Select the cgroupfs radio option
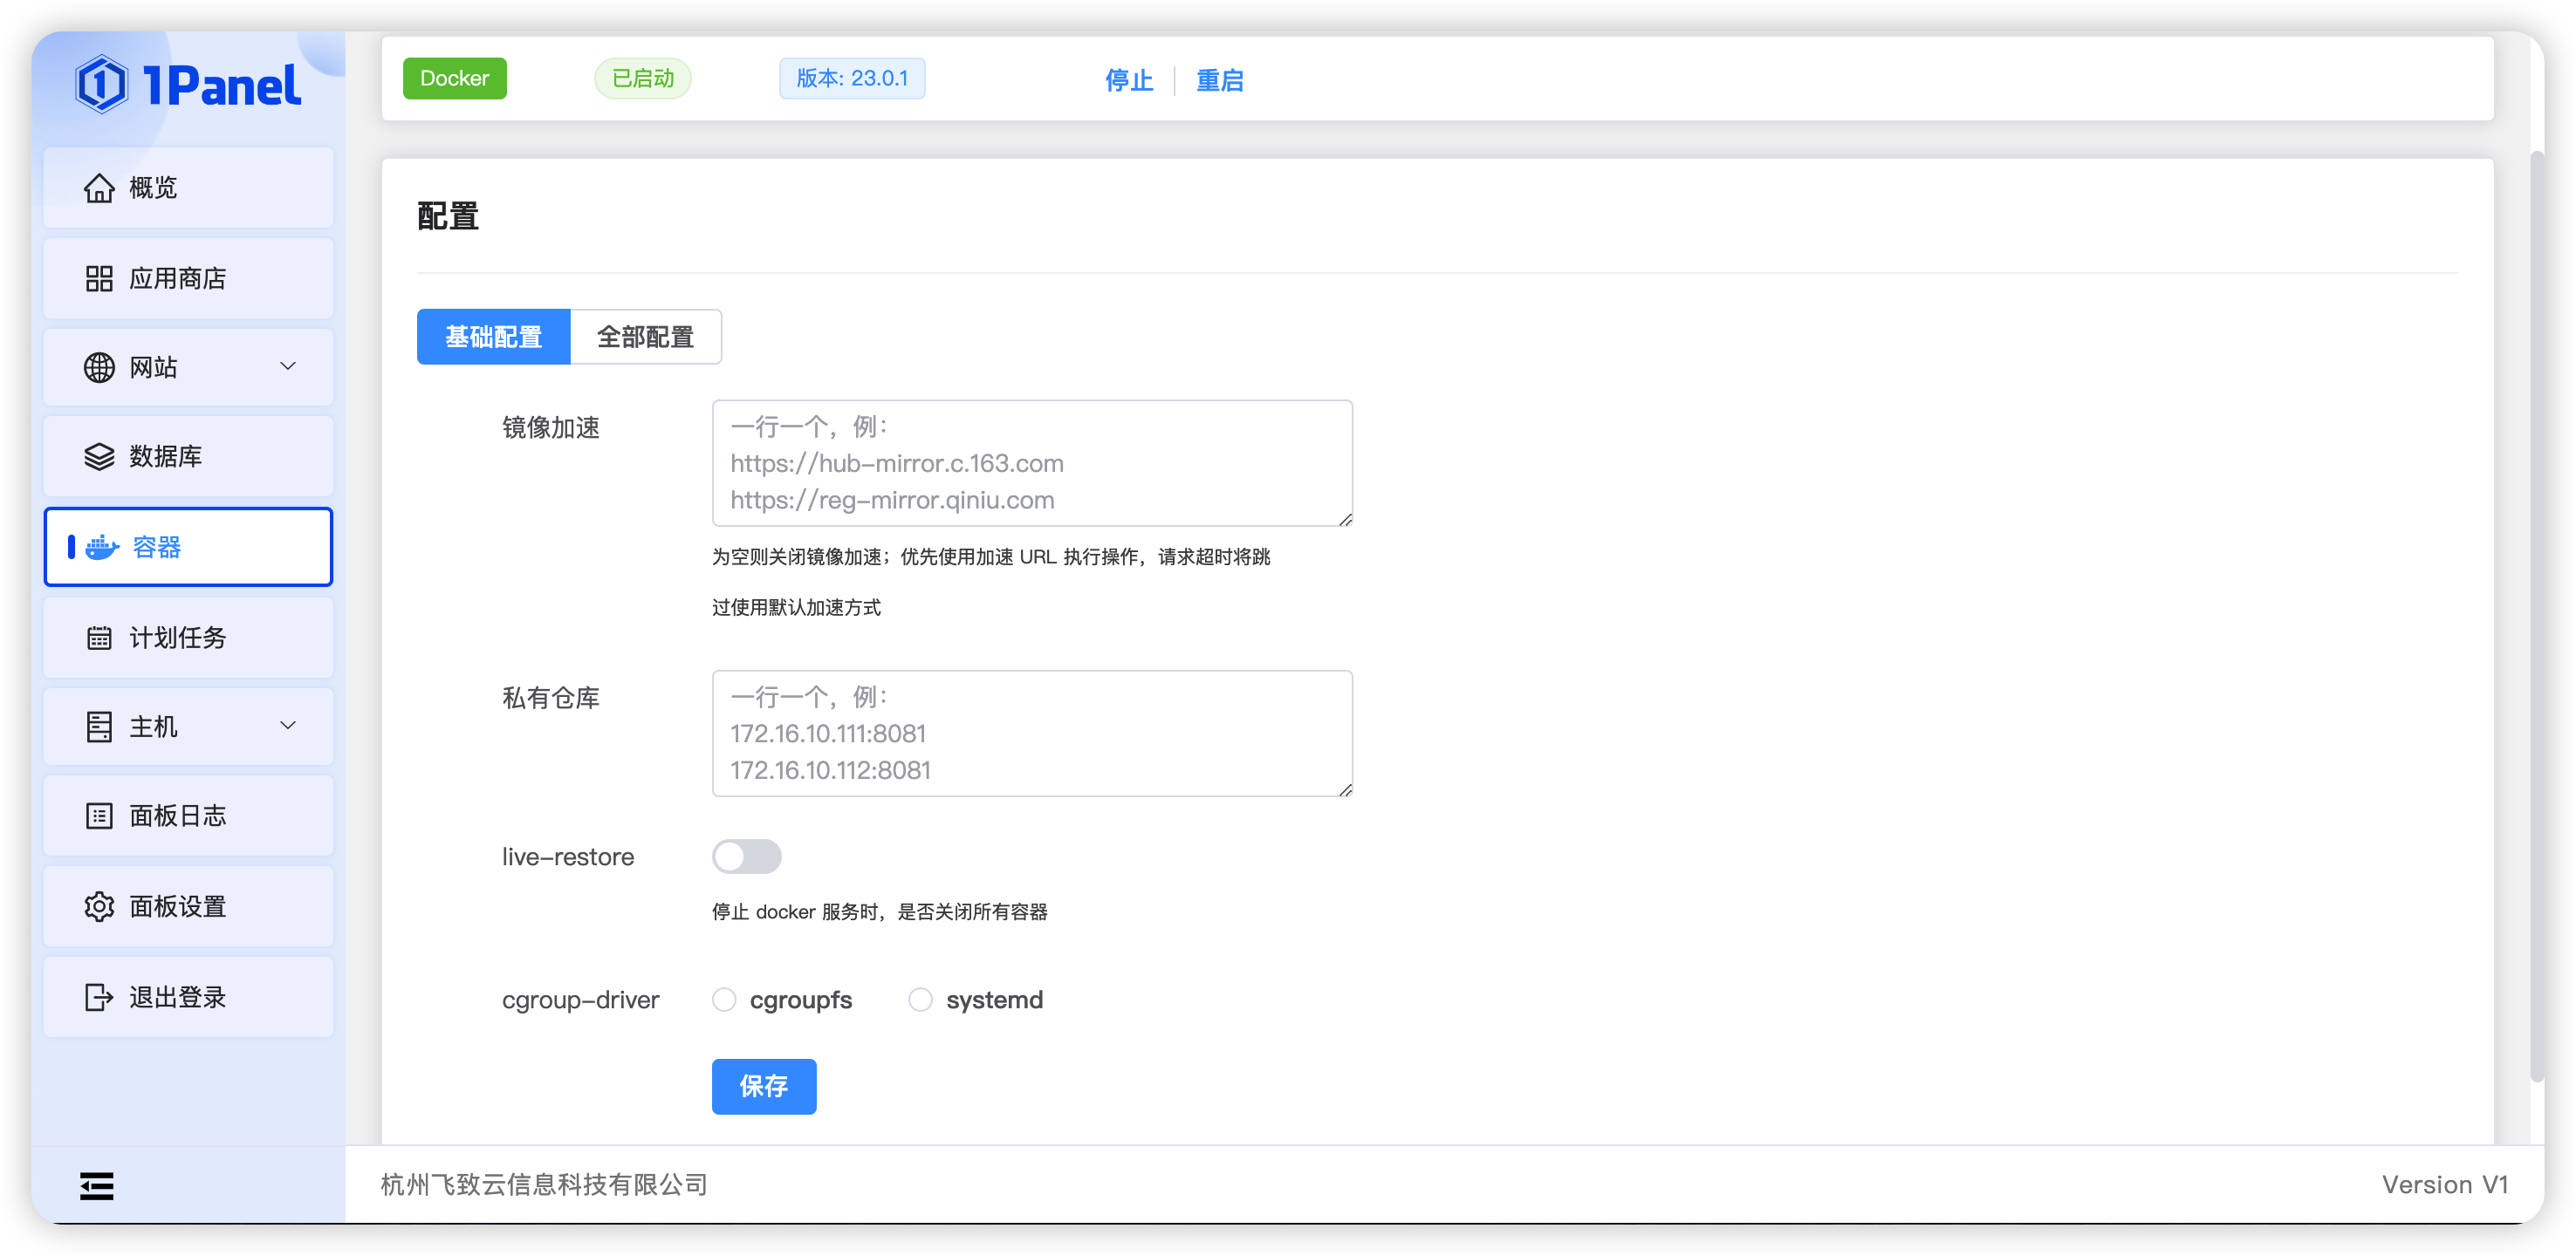The height and width of the screenshot is (1256, 2576). [724, 1000]
